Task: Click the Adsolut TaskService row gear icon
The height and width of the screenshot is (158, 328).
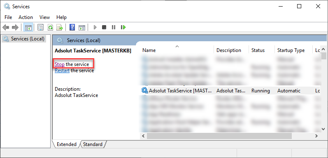Action: pos(144,90)
